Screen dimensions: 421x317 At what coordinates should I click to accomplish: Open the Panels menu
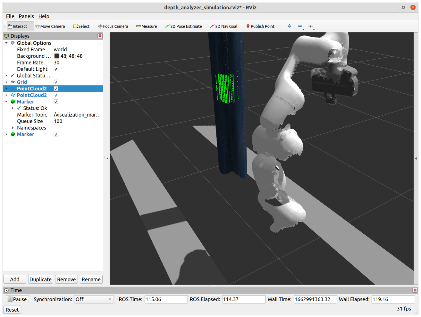pos(26,16)
